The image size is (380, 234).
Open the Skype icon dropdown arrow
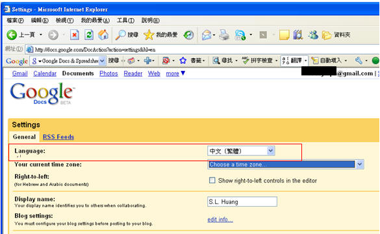point(251,34)
